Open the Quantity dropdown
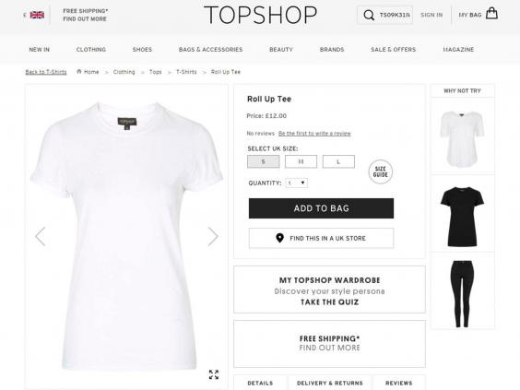The image size is (520, 390). click(x=297, y=183)
